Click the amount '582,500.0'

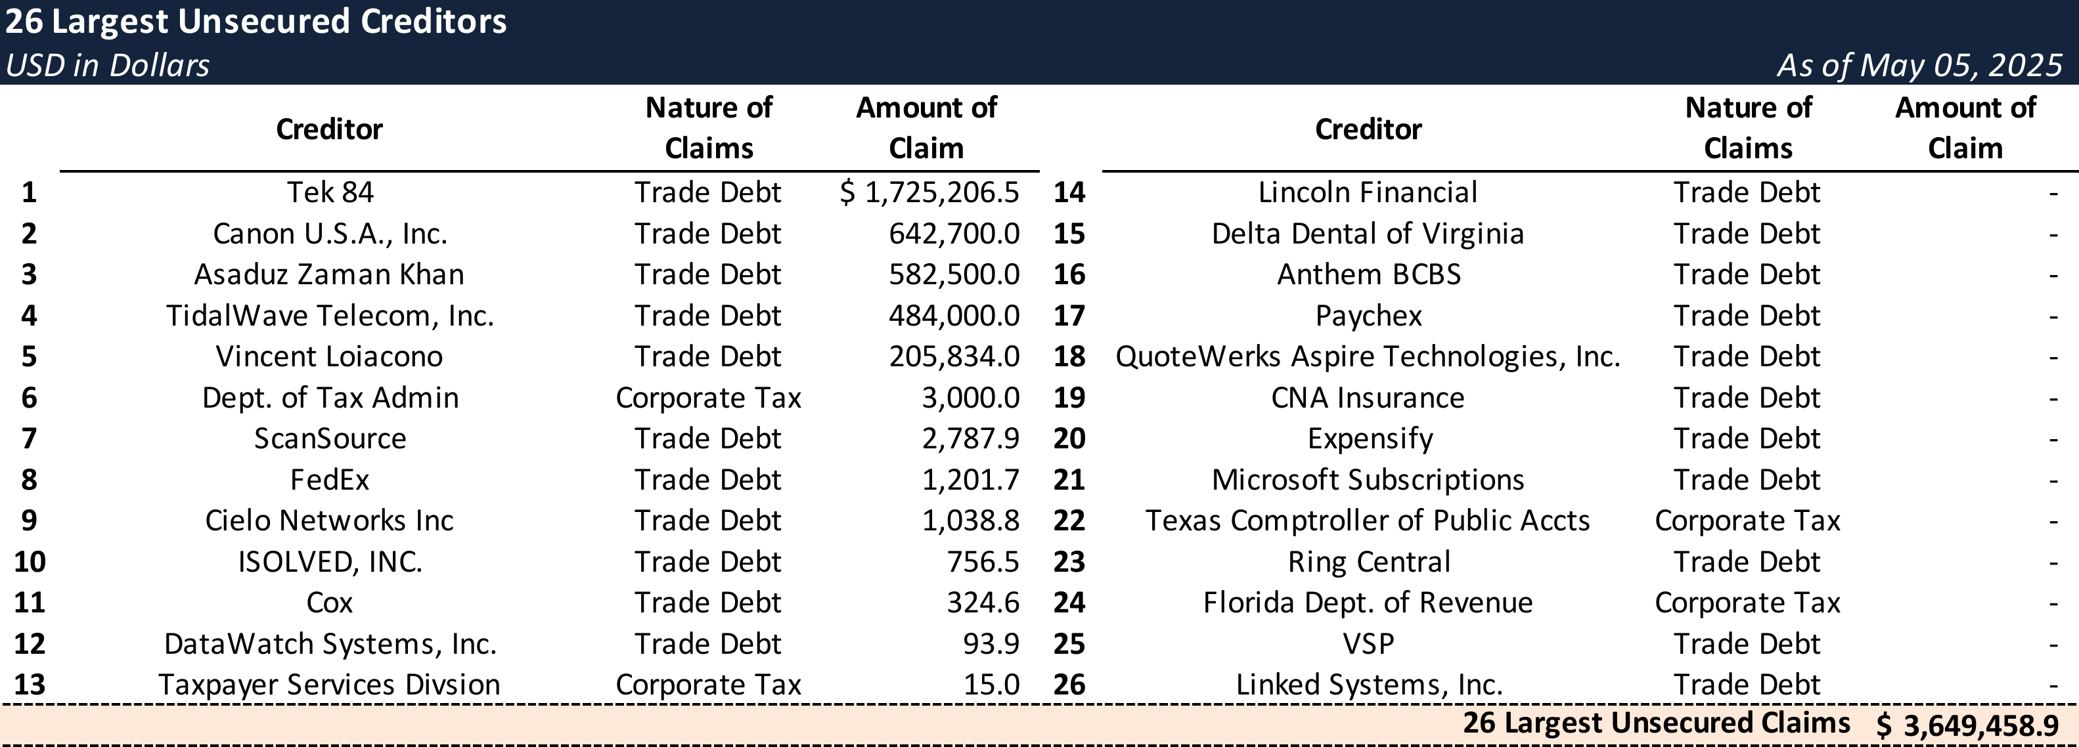[x=954, y=274]
